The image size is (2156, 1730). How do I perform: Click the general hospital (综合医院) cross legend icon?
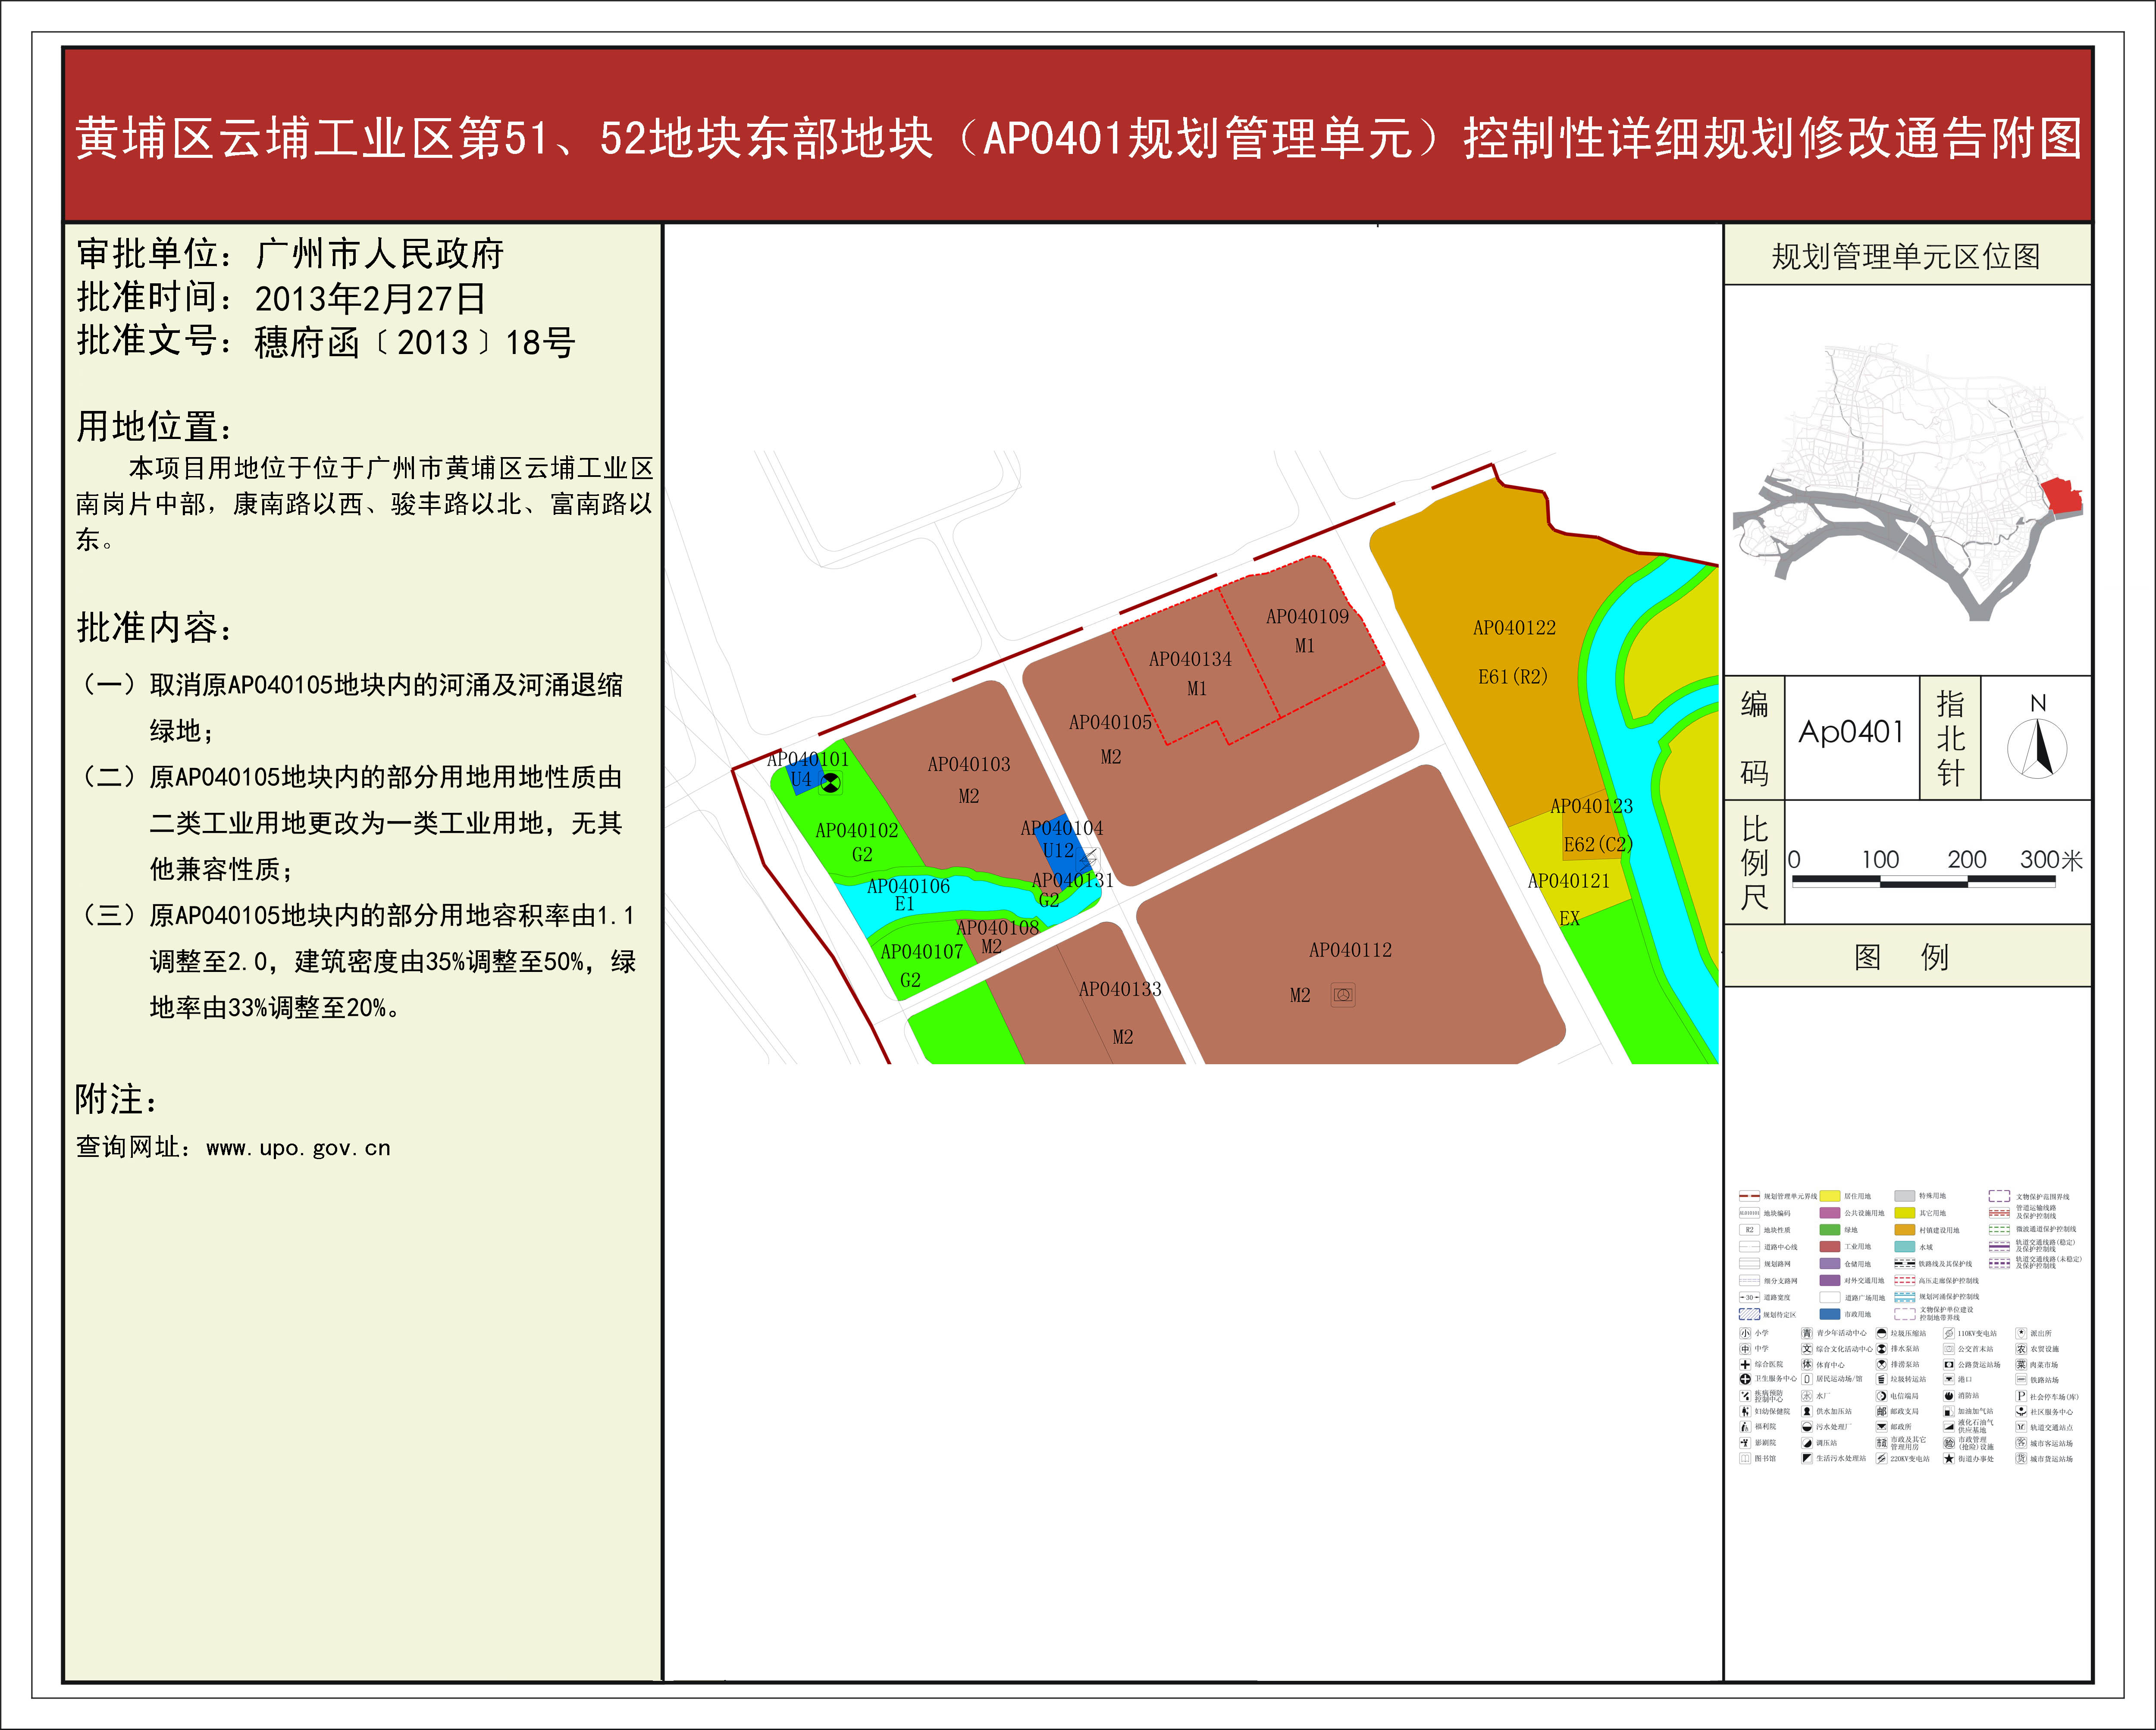click(1745, 1365)
